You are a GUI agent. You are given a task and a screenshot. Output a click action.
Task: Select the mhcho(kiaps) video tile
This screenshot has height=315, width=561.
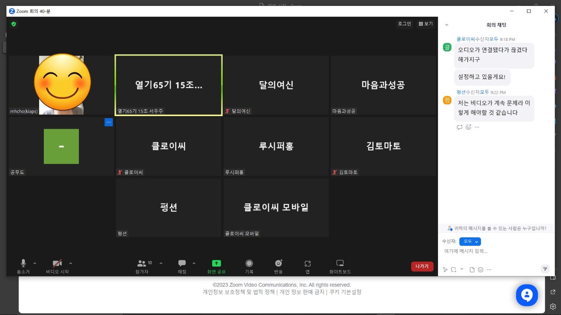[x=61, y=85]
